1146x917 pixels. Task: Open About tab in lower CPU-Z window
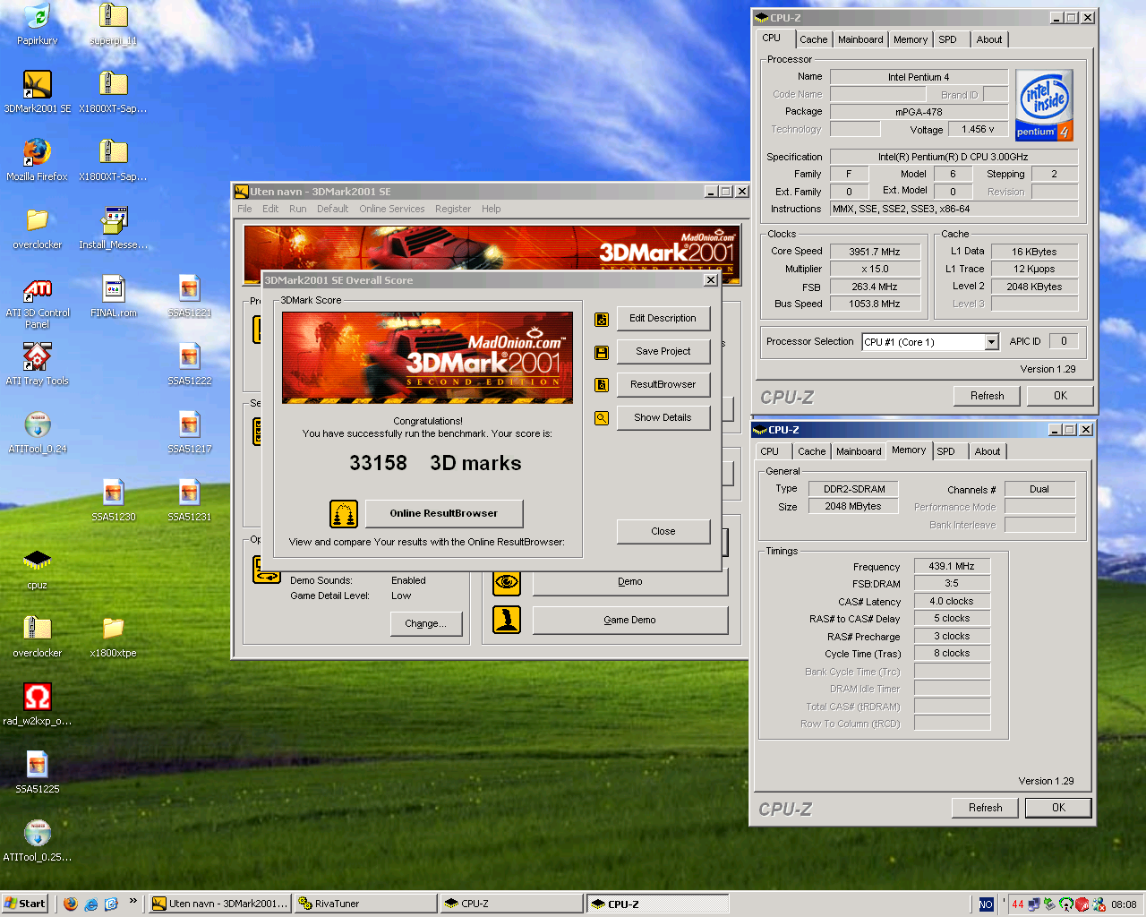click(x=988, y=451)
